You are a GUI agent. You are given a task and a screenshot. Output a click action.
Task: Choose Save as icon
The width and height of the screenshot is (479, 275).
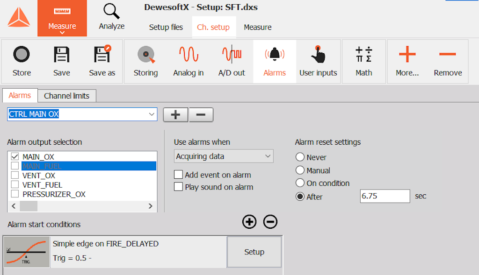[102, 61]
